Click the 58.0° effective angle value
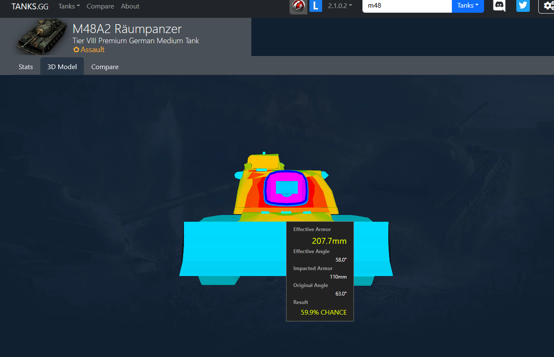554x357 pixels. pos(341,260)
